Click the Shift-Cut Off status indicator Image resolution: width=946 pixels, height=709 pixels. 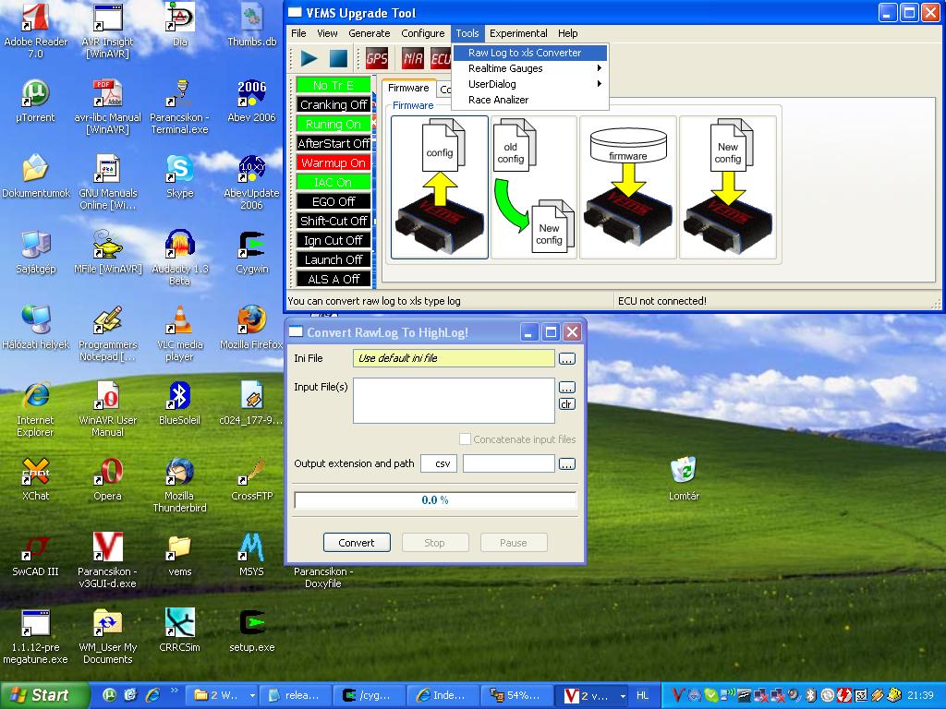point(333,221)
